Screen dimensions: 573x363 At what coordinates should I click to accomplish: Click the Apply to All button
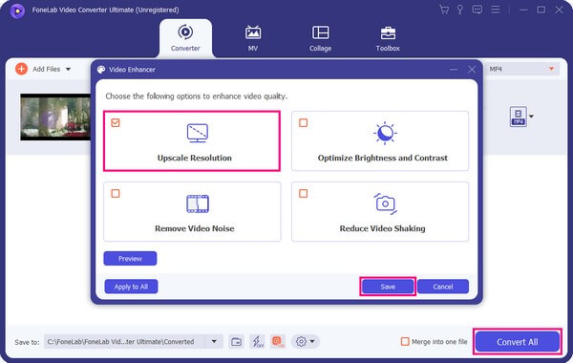(x=131, y=287)
